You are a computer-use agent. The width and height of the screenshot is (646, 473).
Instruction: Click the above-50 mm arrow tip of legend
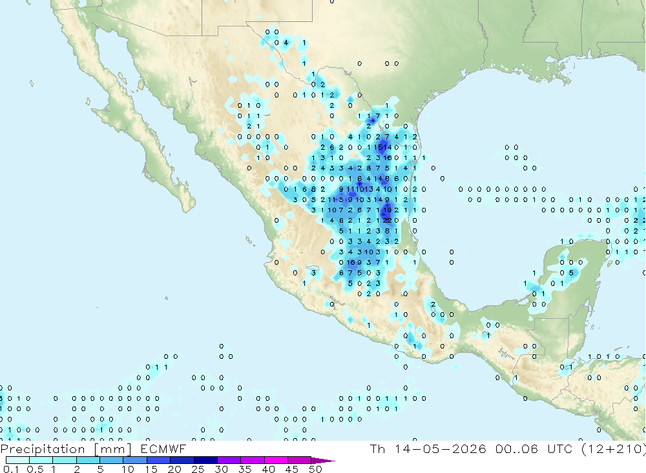point(322,461)
